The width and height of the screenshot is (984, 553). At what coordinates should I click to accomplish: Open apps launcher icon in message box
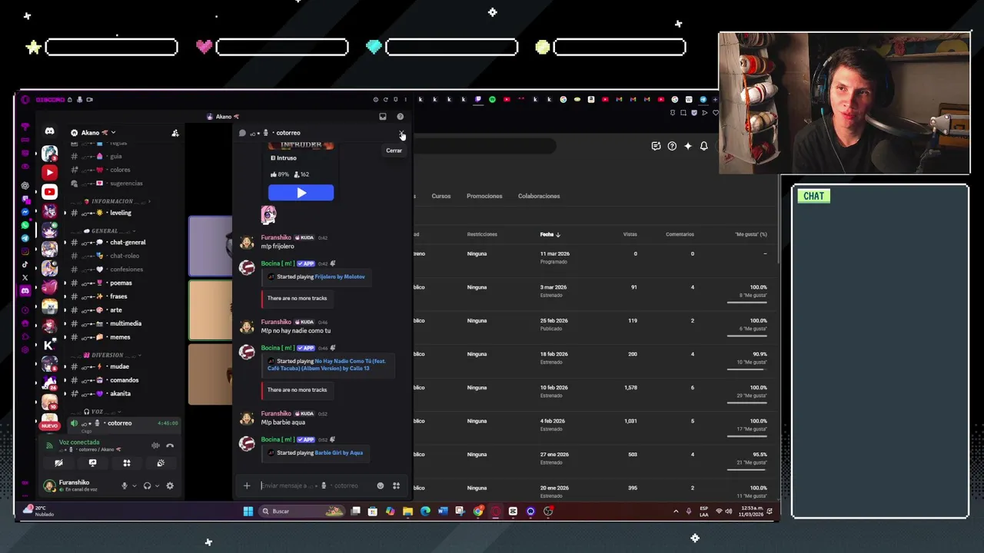[x=396, y=485]
